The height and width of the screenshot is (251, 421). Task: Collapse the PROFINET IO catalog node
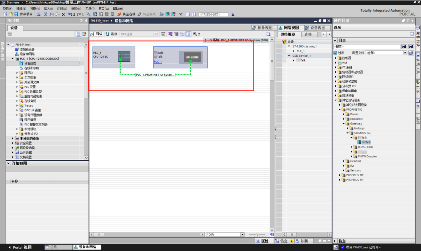340,110
